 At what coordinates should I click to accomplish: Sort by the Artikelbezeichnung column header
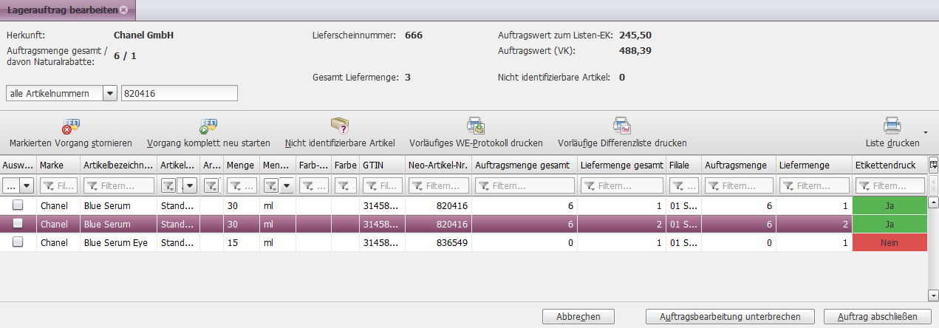[x=119, y=165]
